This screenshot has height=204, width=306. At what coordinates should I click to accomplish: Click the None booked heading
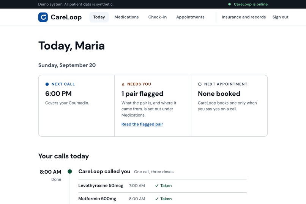[219, 94]
